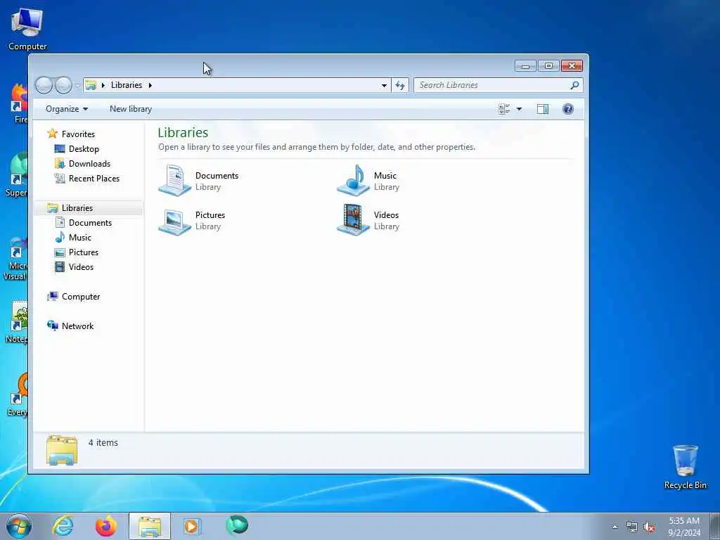Click the Show desktop strip after the clock
The image size is (720, 540).
(x=714, y=526)
